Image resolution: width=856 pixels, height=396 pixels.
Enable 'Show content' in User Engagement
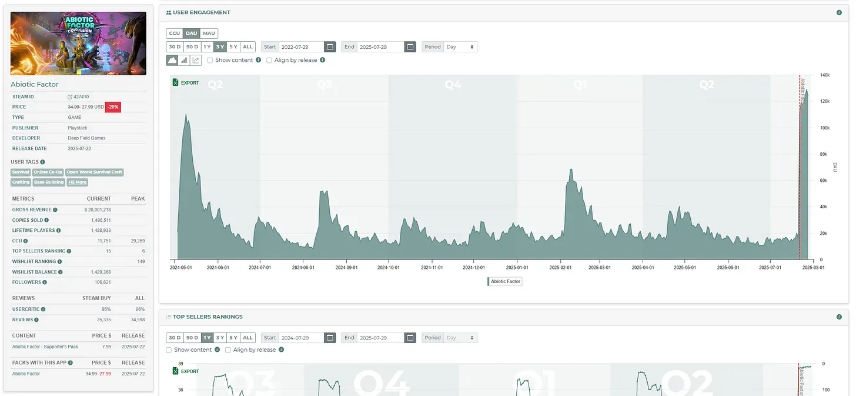[210, 60]
